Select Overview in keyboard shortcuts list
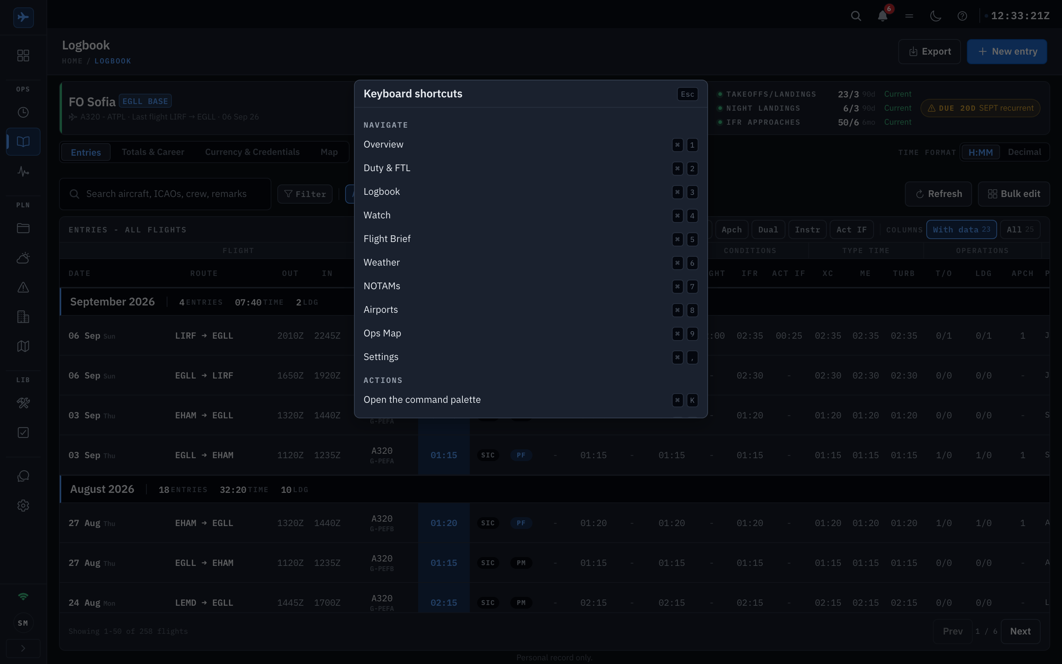Image resolution: width=1062 pixels, height=664 pixels. pyautogui.click(x=531, y=145)
